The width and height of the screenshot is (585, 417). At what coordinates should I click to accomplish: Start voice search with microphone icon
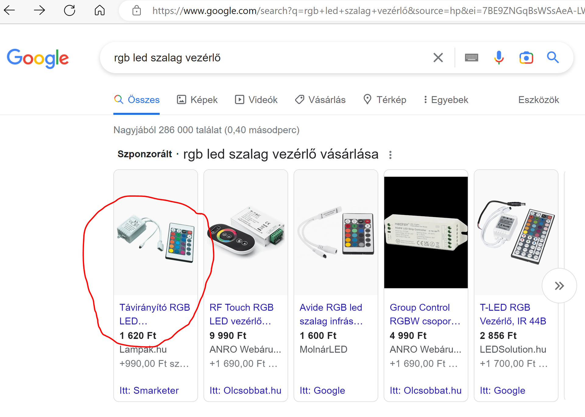(499, 58)
